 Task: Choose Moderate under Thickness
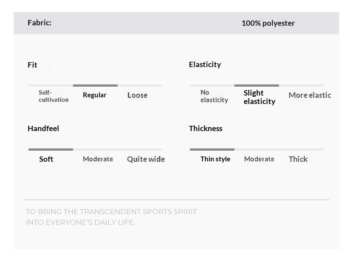(259, 159)
